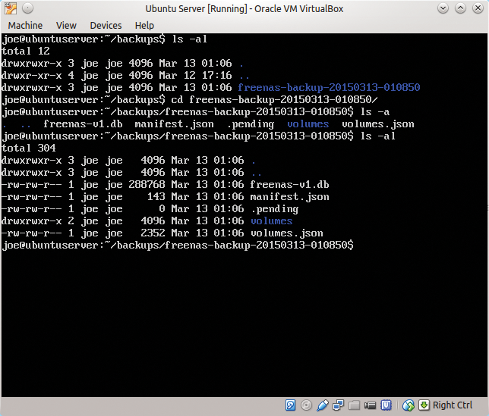Screen dimensions: 489x416
Task: Click the timestamp 'Mar 12 17:16'
Action: (x=196, y=75)
